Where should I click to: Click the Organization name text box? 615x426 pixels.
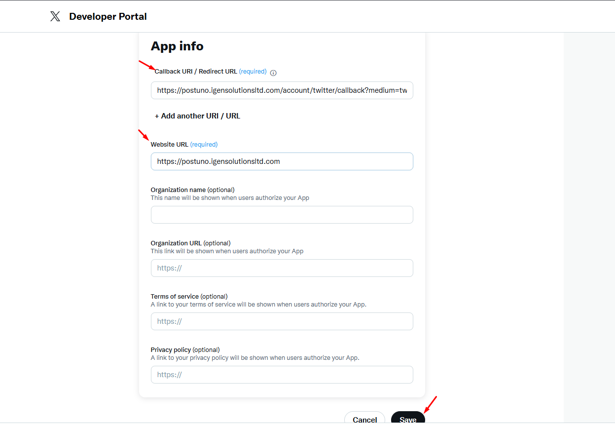282,215
